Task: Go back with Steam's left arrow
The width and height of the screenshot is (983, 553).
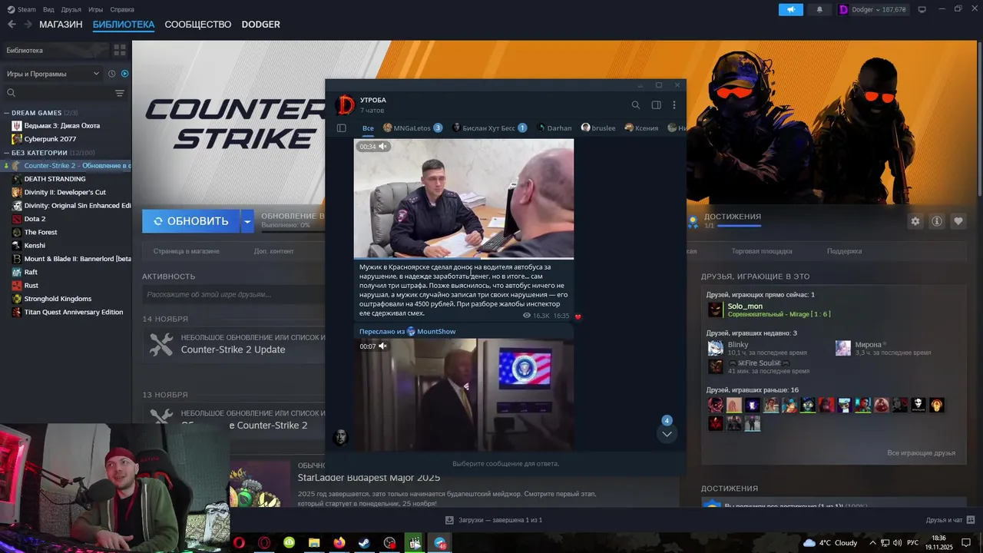Action: click(x=11, y=25)
